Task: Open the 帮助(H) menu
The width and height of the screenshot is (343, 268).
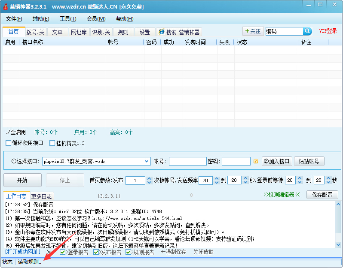Action: [x=125, y=19]
